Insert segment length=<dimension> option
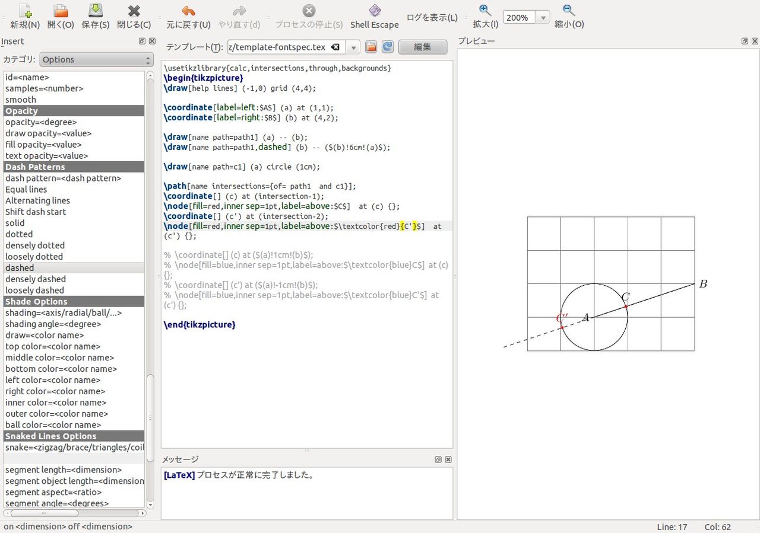This screenshot has width=760, height=533. [x=74, y=470]
